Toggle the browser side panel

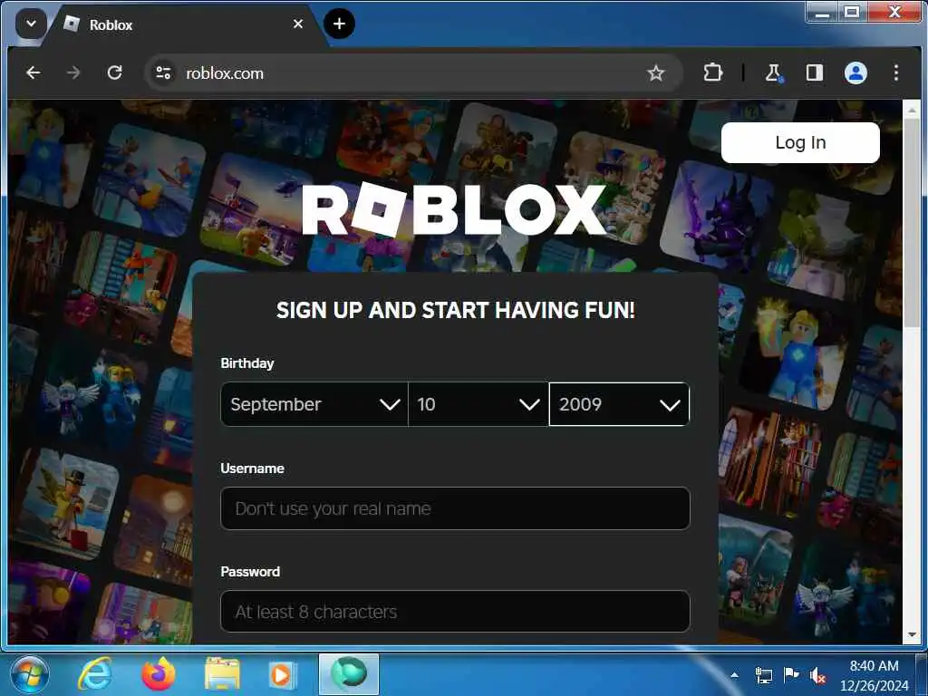point(815,72)
